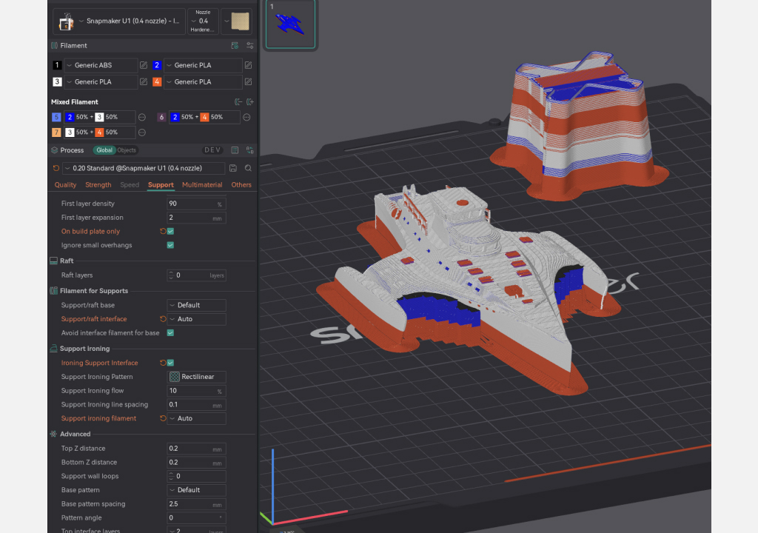Edit filament 4 Generic PLA preset

tap(249, 81)
